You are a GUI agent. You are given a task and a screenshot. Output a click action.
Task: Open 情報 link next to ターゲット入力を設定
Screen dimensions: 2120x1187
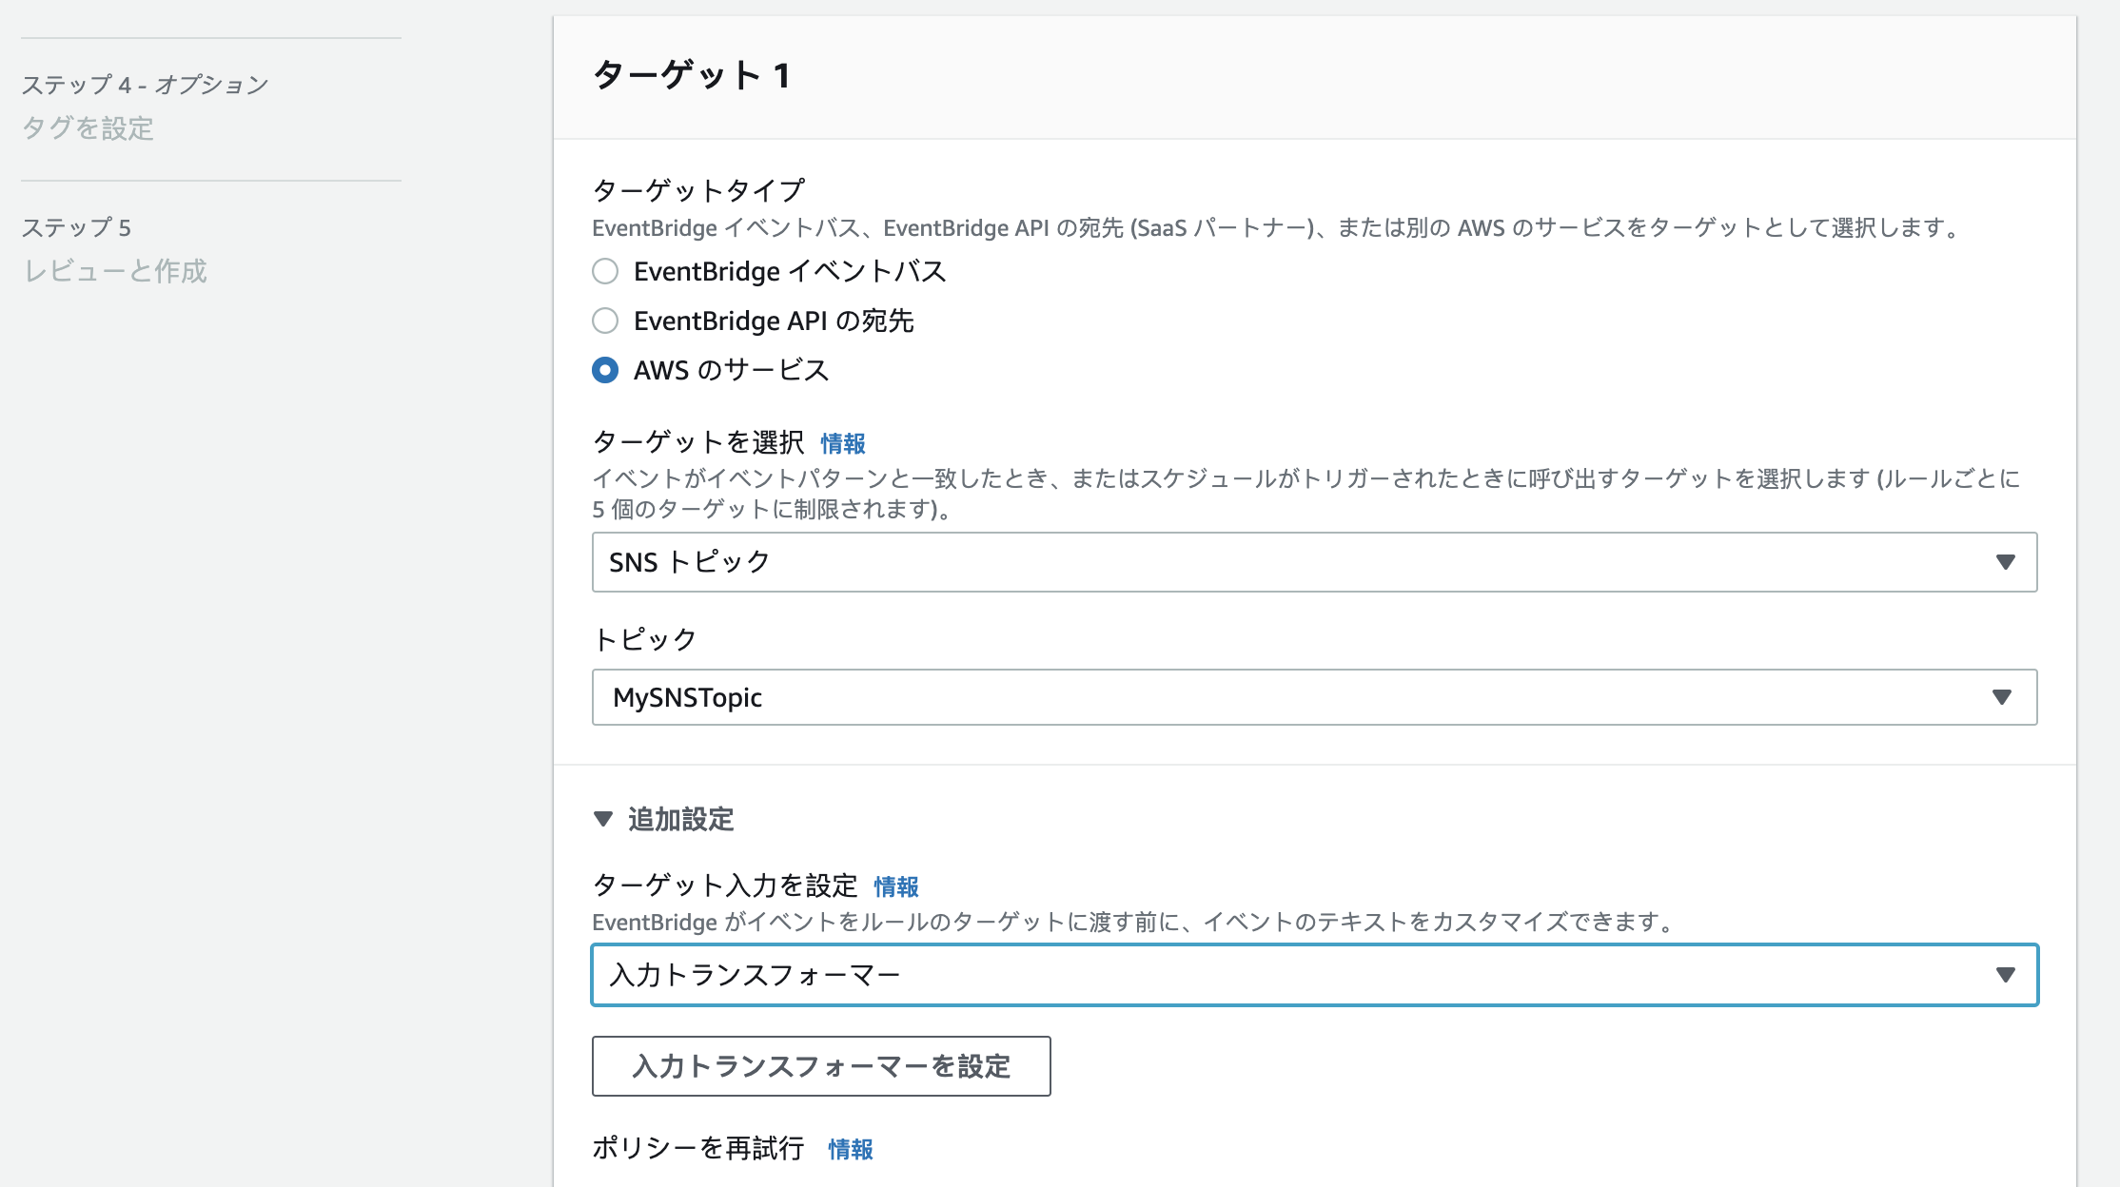pyautogui.click(x=895, y=886)
